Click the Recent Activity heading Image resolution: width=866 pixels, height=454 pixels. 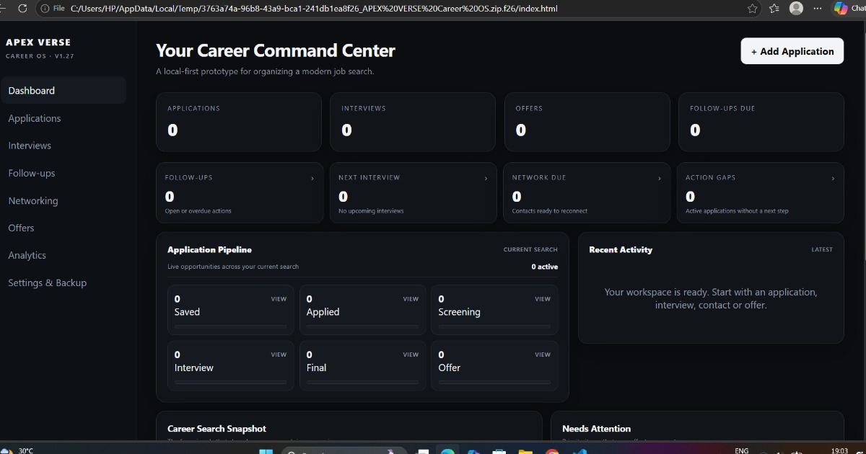[x=621, y=250]
